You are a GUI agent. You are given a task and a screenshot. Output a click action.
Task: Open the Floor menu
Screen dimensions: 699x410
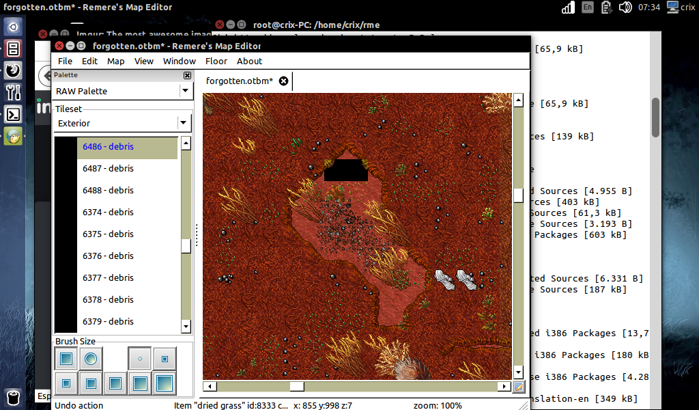coord(216,61)
